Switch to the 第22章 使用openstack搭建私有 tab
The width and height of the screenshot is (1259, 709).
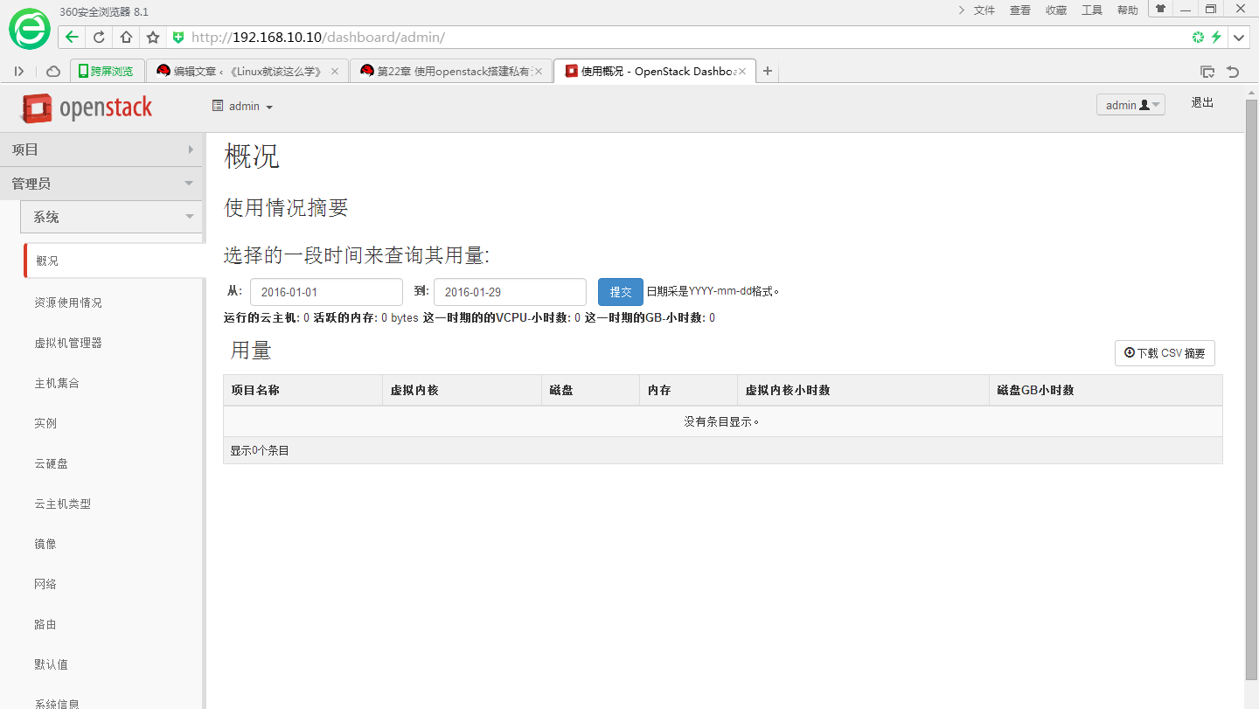tap(450, 72)
